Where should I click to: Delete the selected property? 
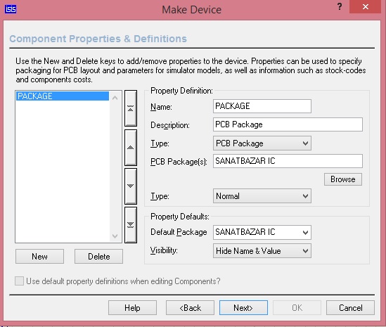[x=98, y=257]
